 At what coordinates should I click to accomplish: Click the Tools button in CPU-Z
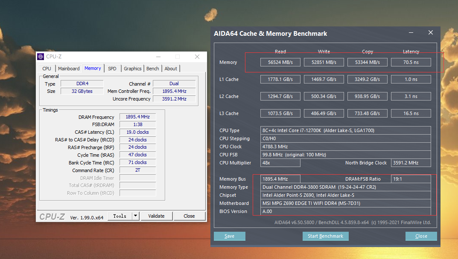pyautogui.click(x=120, y=216)
